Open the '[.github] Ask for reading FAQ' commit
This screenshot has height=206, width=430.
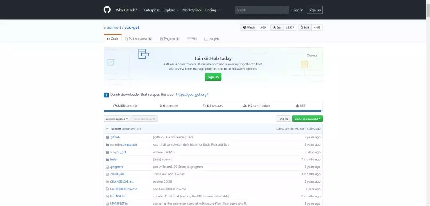(x=173, y=137)
